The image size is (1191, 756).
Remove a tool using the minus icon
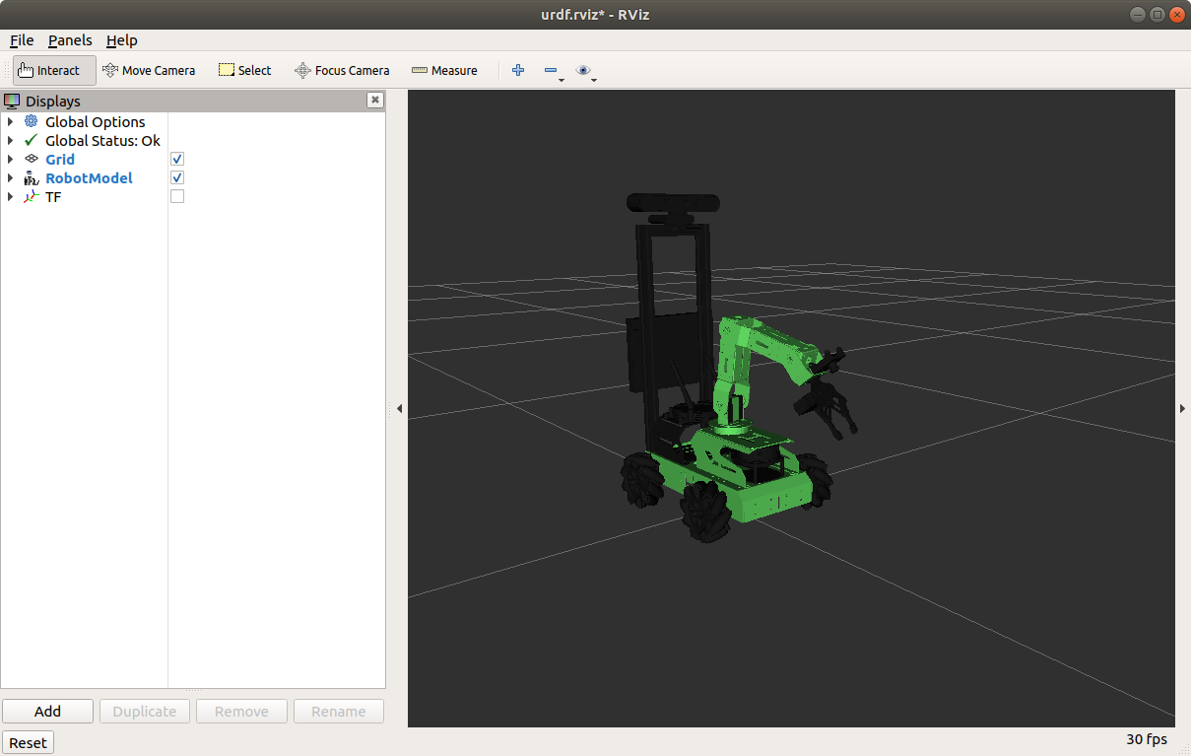click(550, 70)
